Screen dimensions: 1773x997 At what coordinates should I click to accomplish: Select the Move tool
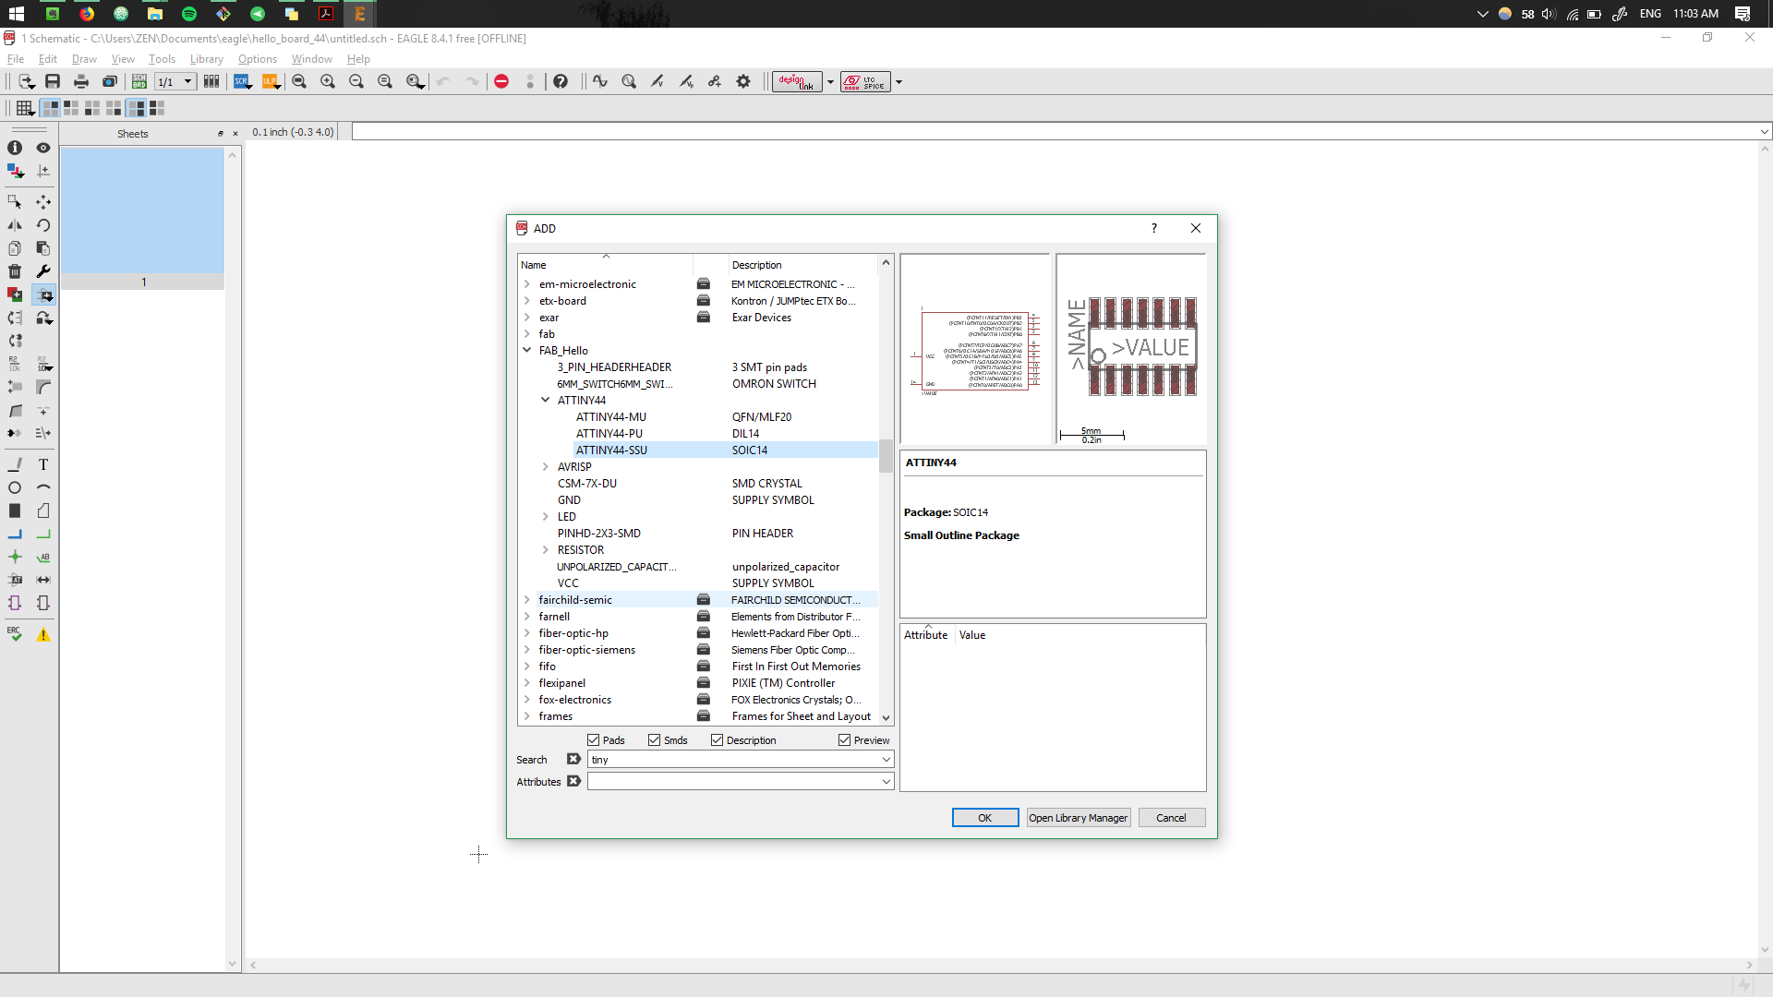pos(43,201)
